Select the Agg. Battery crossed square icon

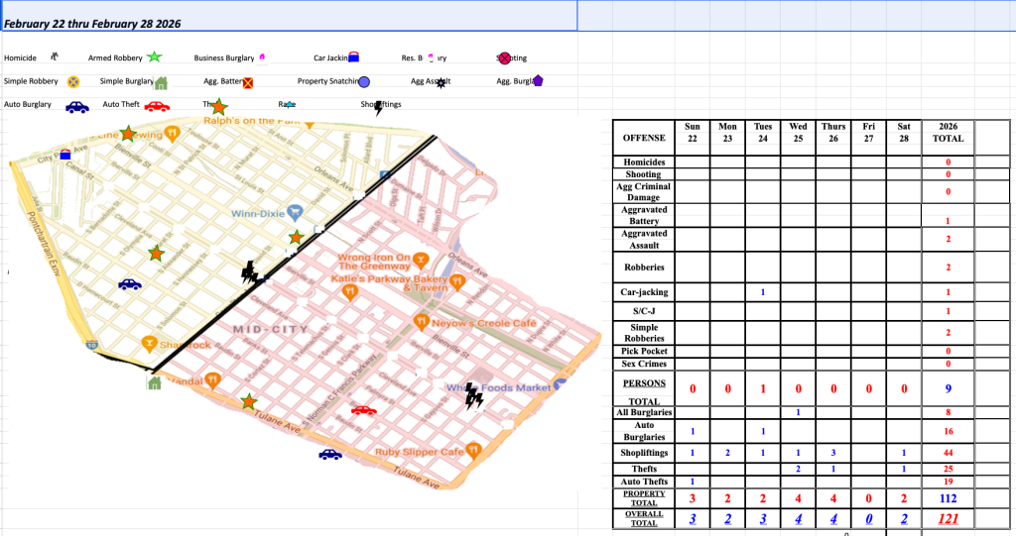248,83
